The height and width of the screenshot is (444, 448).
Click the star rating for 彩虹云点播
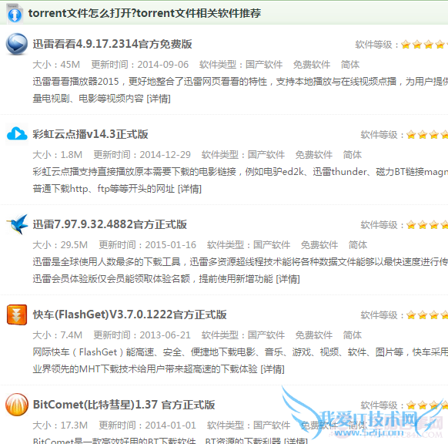[x=427, y=134]
